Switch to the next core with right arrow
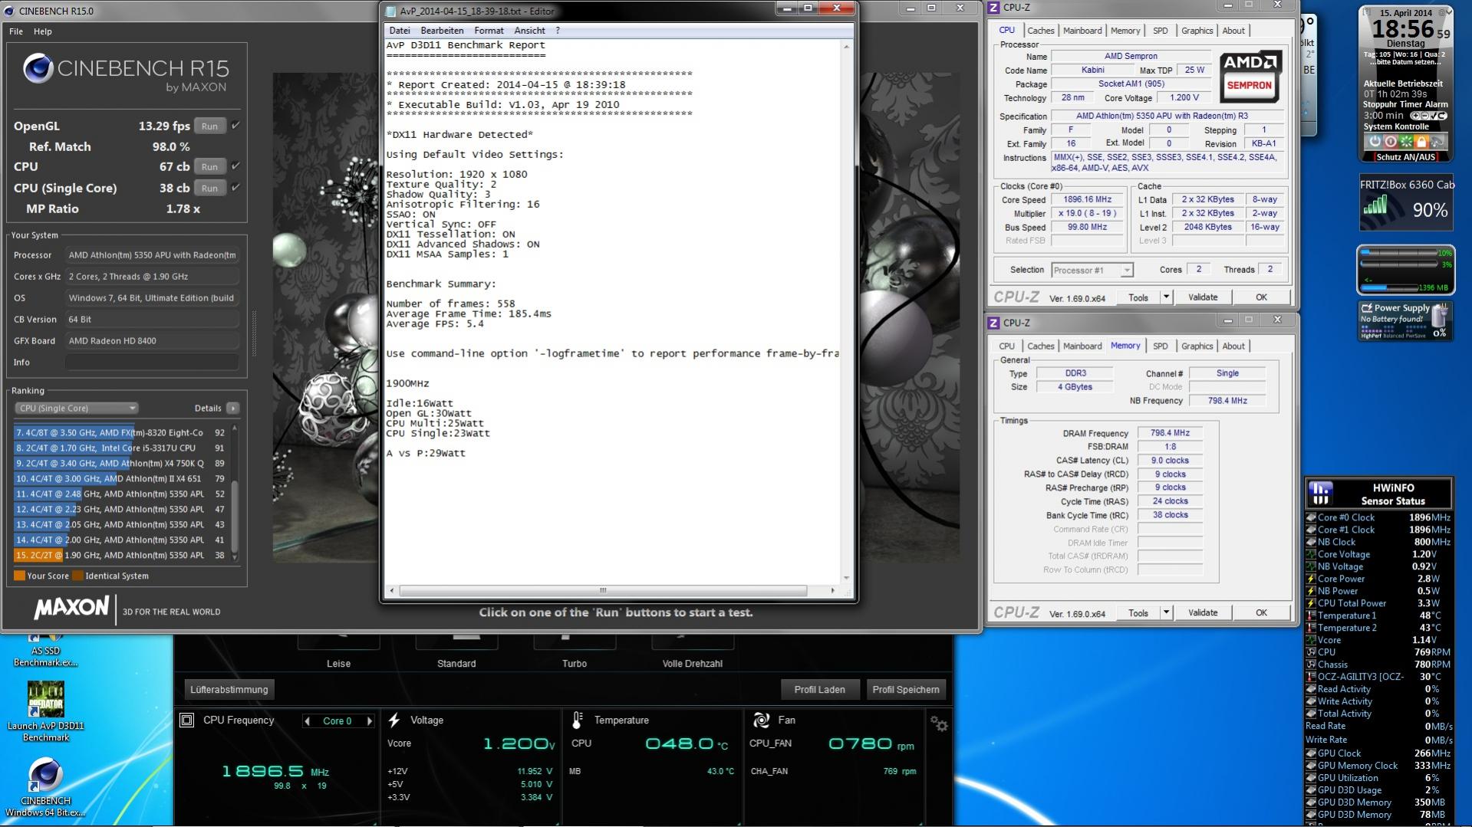Image resolution: width=1472 pixels, height=827 pixels. point(370,721)
